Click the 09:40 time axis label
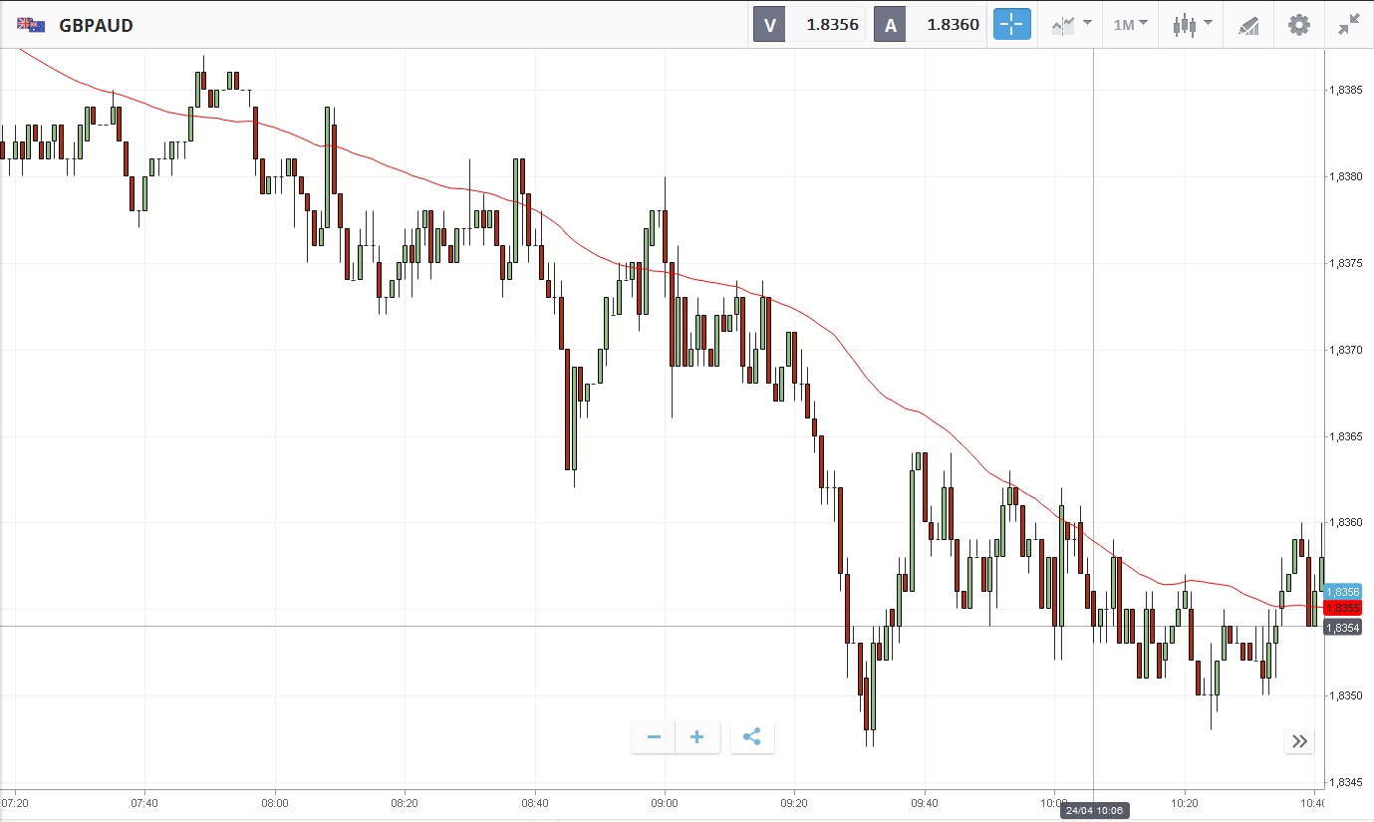 [925, 802]
